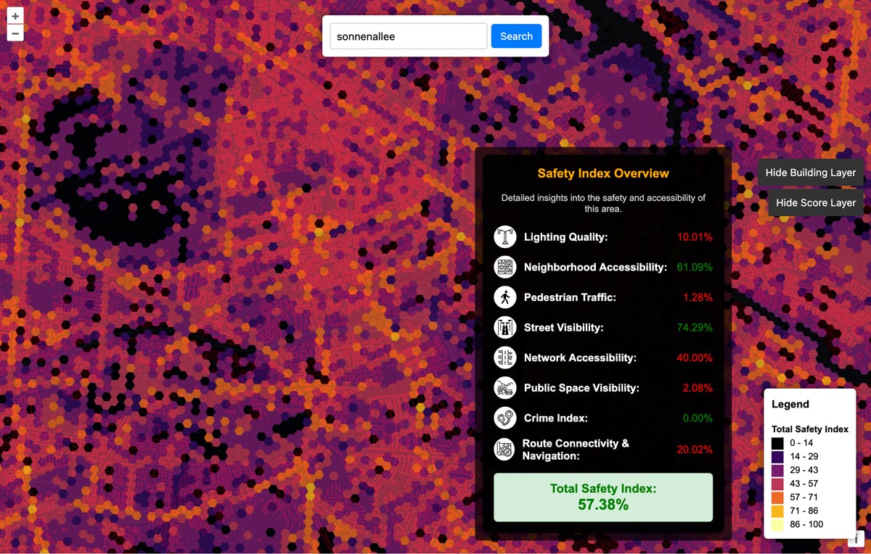Click the Street Visibility road icon
Screen dimensions: 871x554
click(504, 328)
